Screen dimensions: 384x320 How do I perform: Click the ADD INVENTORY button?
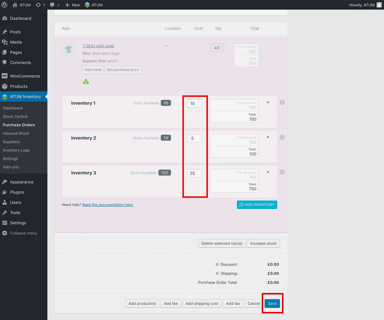pos(257,205)
